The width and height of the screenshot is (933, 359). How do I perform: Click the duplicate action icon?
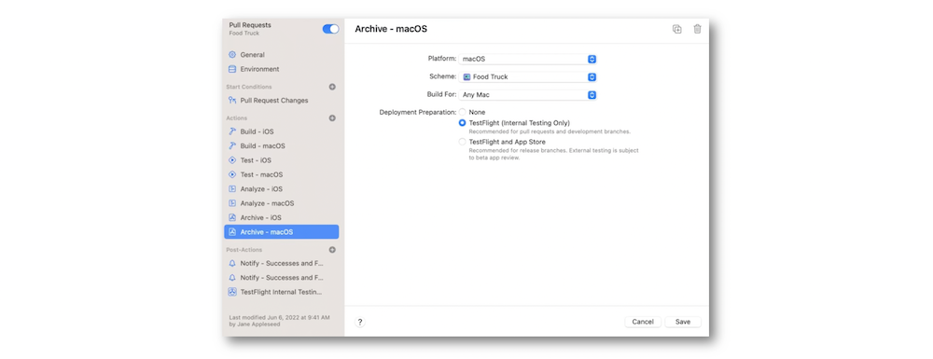pos(677,29)
